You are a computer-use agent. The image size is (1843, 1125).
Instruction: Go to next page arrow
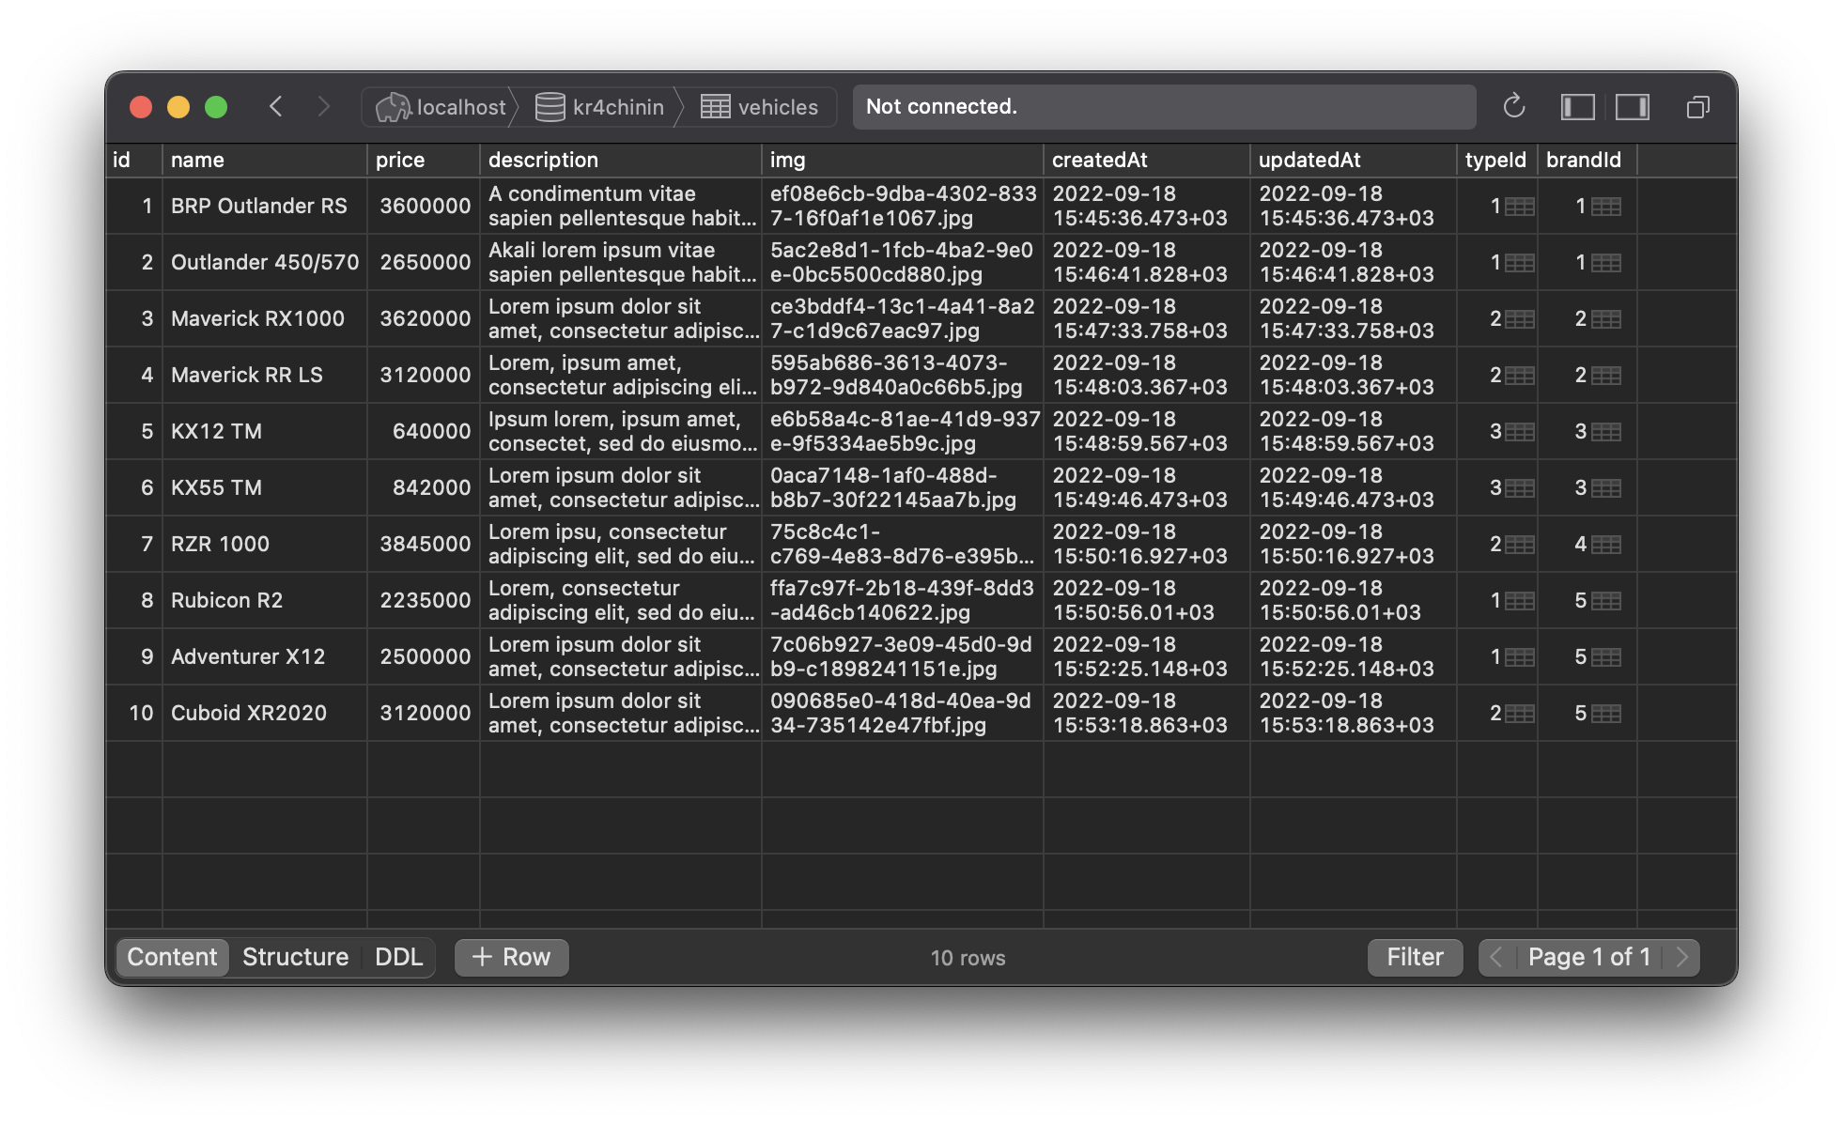[1681, 957]
